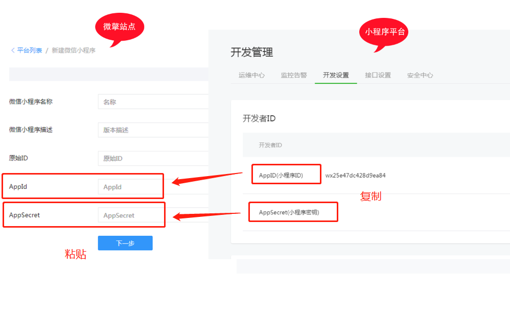Viewport: 510px width, 320px height.
Task: Click the 微信小程序名称 label
Action: [x=31, y=102]
